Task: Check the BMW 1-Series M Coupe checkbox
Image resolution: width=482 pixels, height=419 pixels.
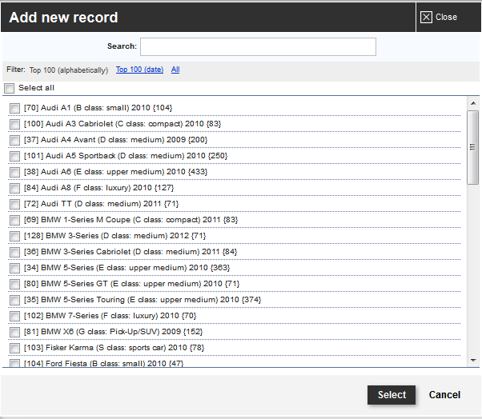Action: click(x=14, y=220)
